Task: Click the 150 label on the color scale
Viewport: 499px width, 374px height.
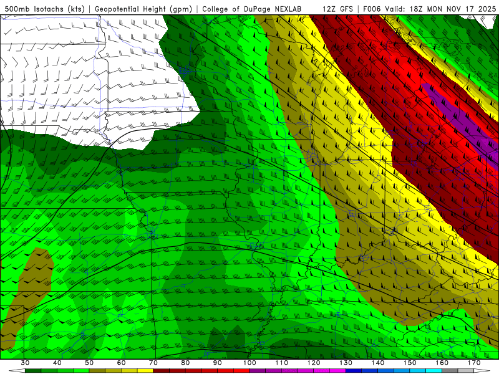Action: tap(410, 363)
